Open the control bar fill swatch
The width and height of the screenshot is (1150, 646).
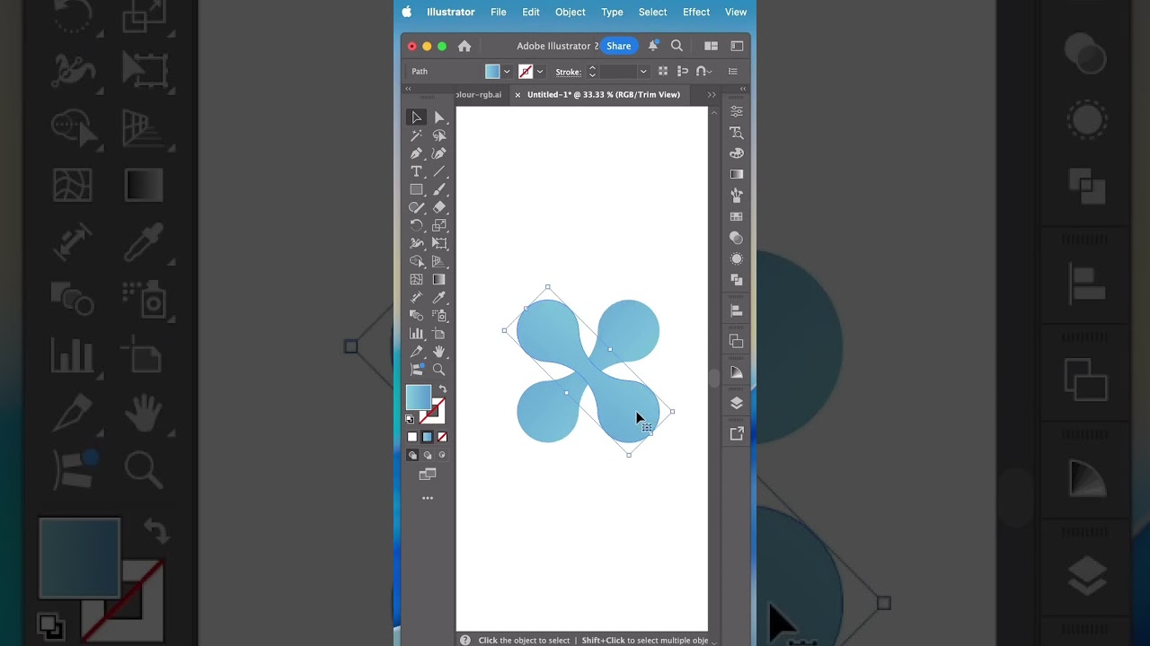pyautogui.click(x=492, y=72)
